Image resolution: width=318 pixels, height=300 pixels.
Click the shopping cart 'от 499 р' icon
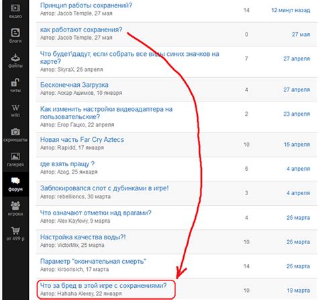15,230
